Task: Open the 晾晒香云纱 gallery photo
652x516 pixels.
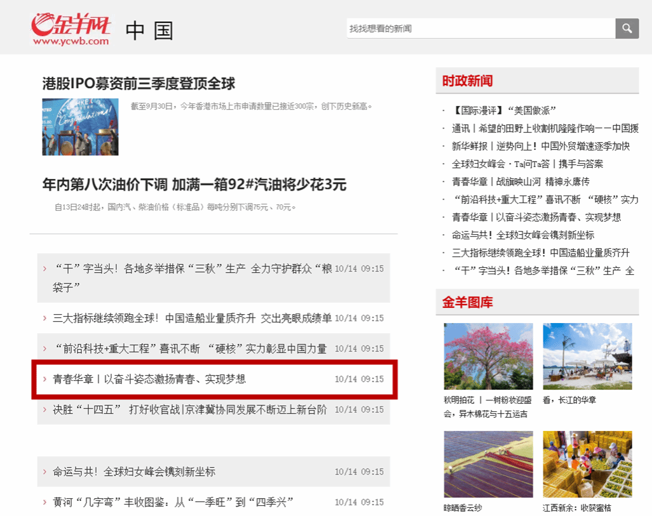Action: pyautogui.click(x=488, y=464)
